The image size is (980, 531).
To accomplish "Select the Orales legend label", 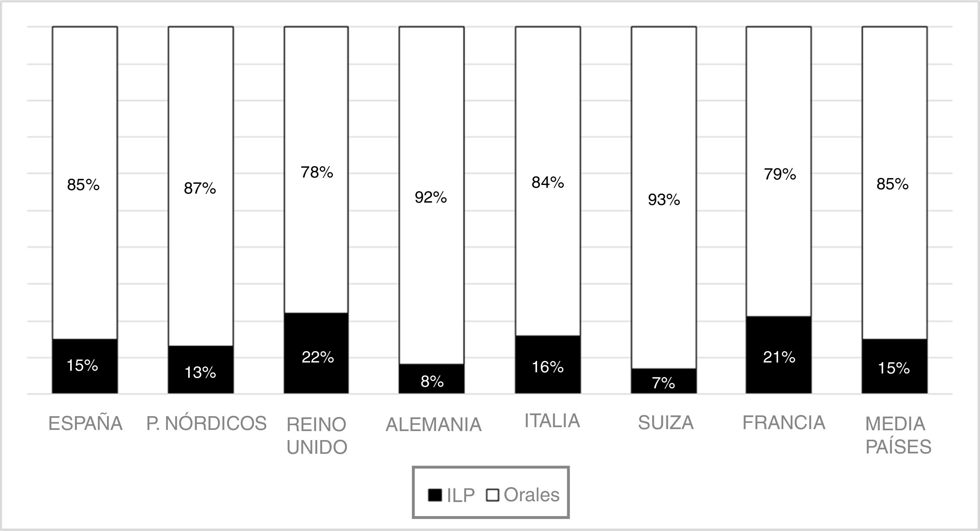I will [532, 495].
